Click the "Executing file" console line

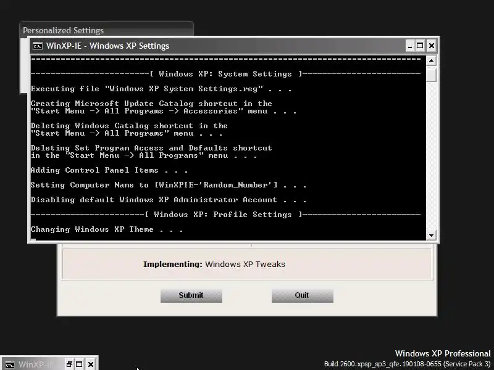(161, 89)
